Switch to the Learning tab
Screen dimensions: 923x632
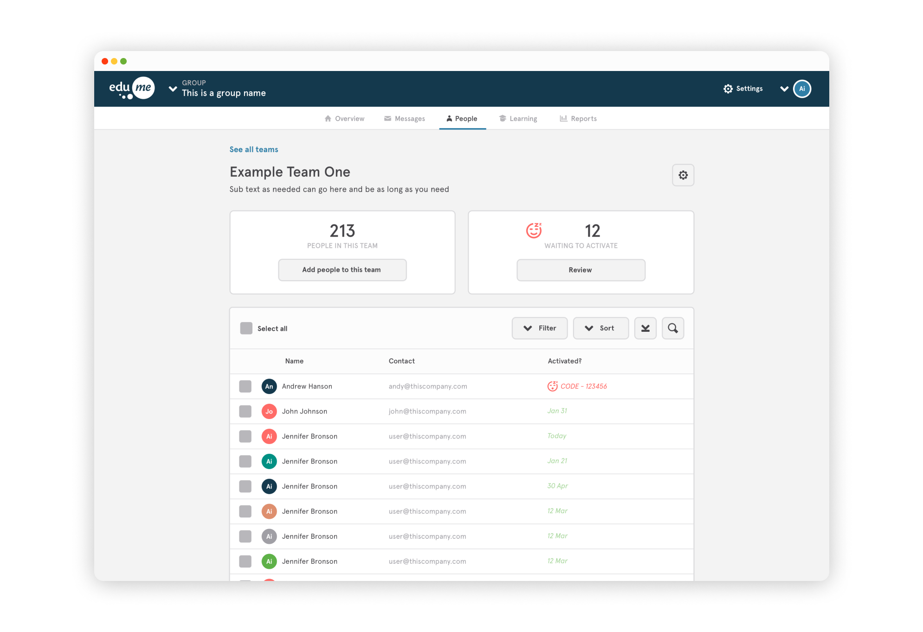[518, 119]
